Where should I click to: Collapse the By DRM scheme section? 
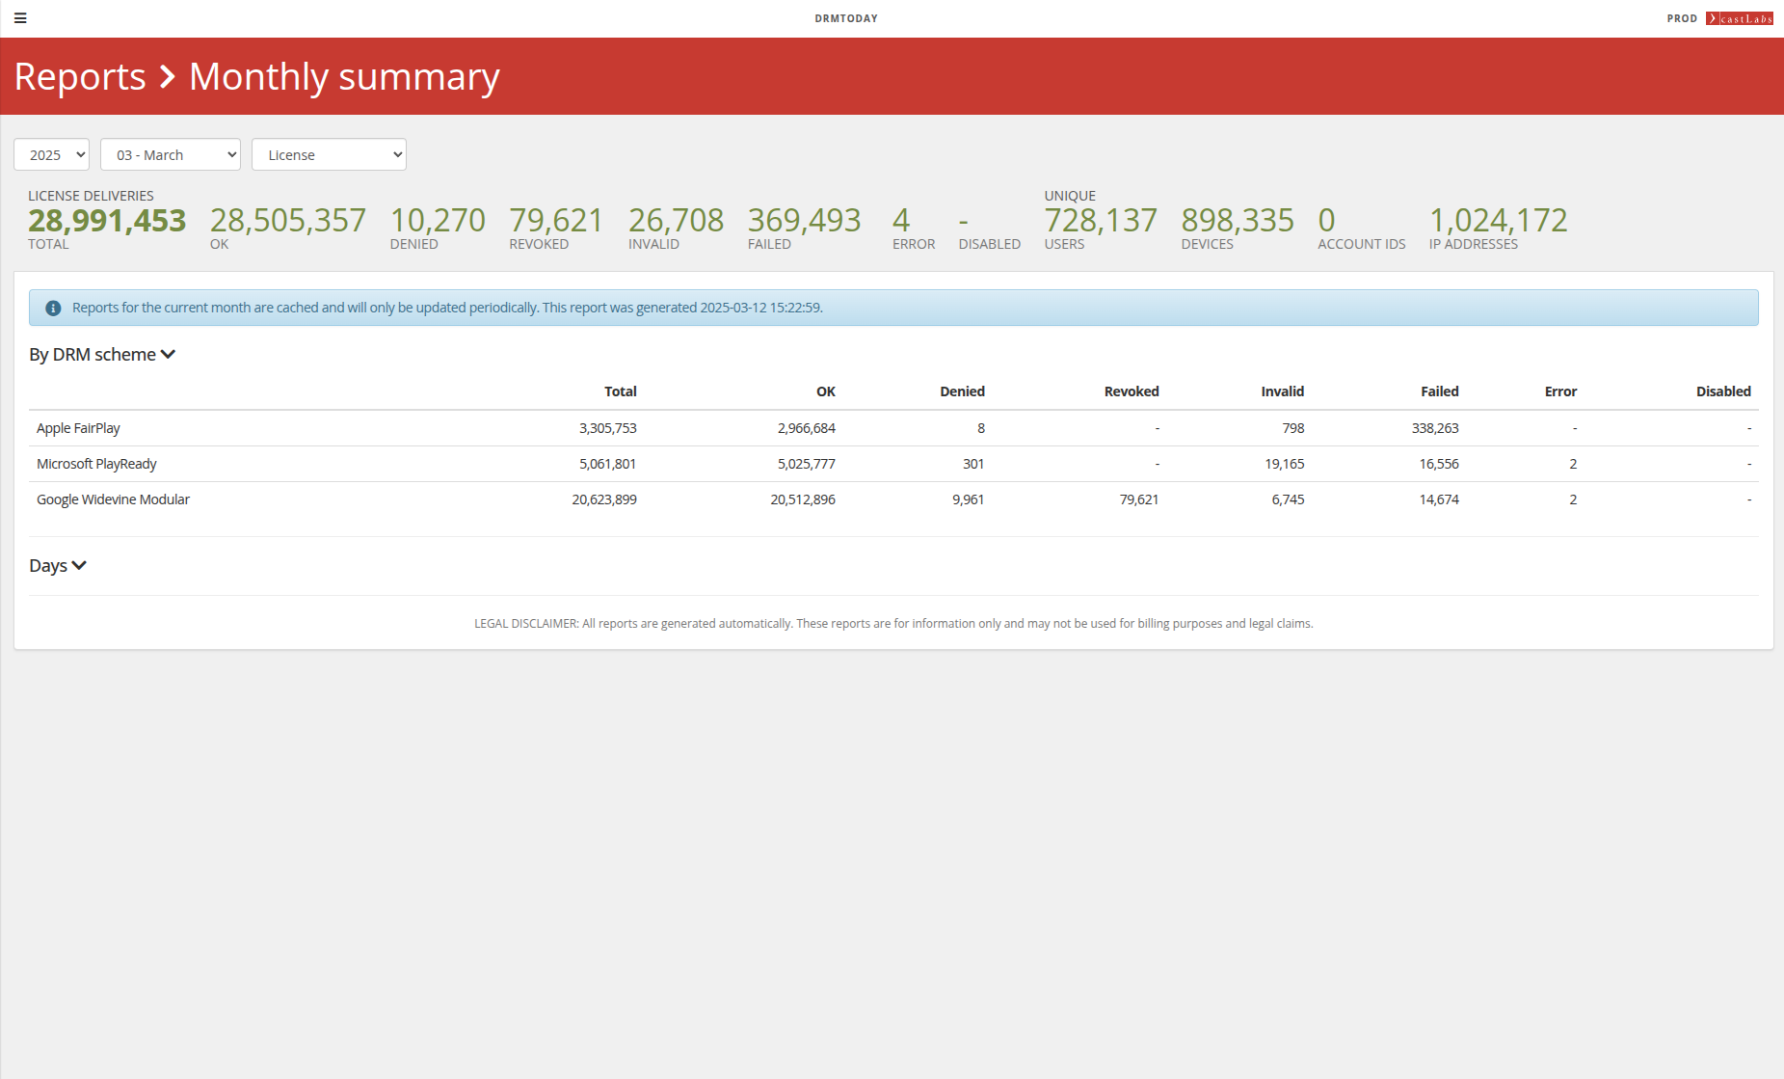(x=101, y=354)
